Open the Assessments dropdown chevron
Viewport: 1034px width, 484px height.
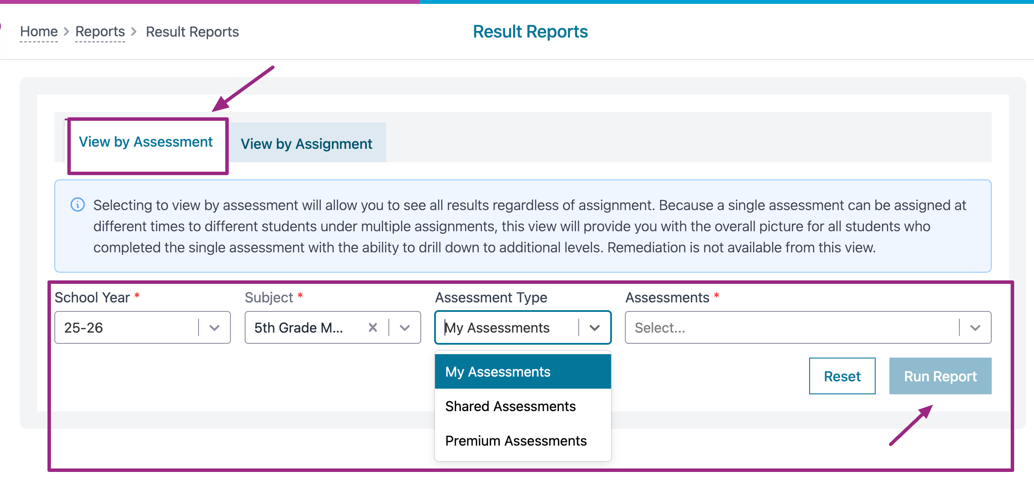[x=975, y=328]
